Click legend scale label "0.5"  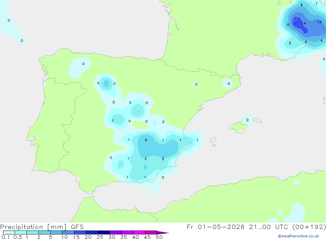18,237
